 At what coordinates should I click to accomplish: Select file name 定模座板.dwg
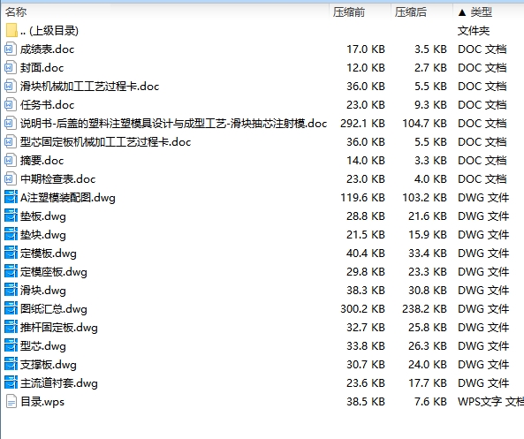[54, 272]
